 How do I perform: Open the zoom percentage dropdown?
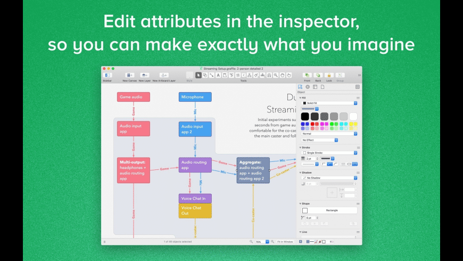point(267,242)
